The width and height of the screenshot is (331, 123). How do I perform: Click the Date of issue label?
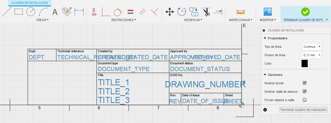pyautogui.click(x=191, y=95)
